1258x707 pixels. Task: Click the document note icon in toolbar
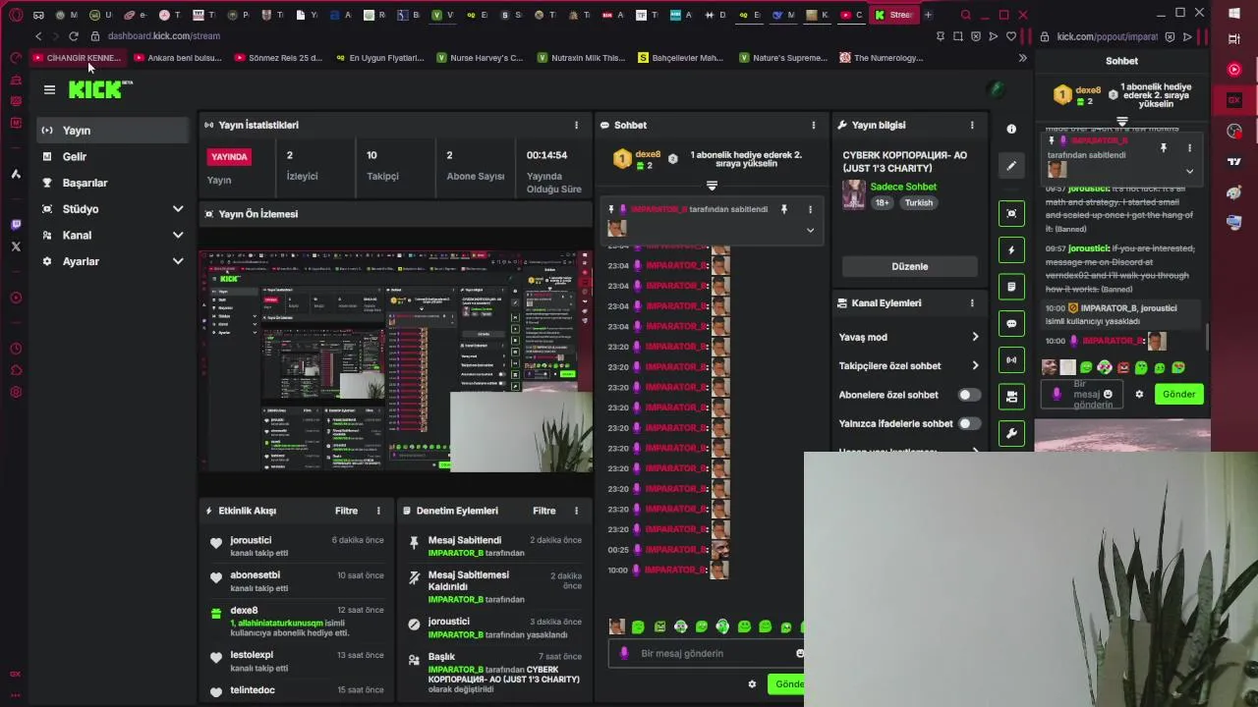1011,287
